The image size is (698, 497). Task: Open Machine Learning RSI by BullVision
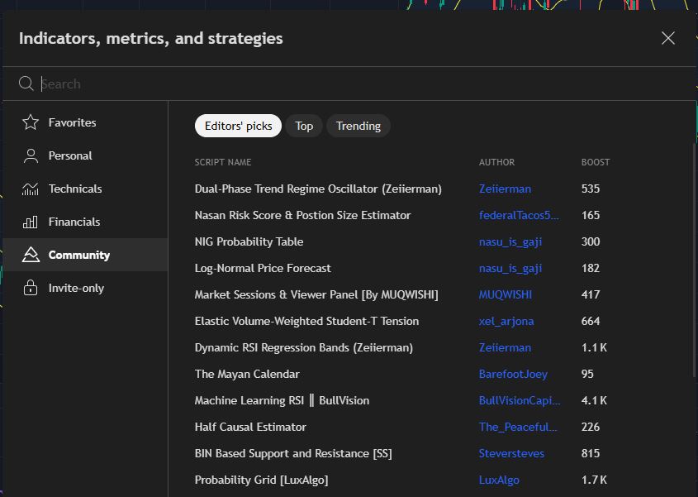pos(282,400)
